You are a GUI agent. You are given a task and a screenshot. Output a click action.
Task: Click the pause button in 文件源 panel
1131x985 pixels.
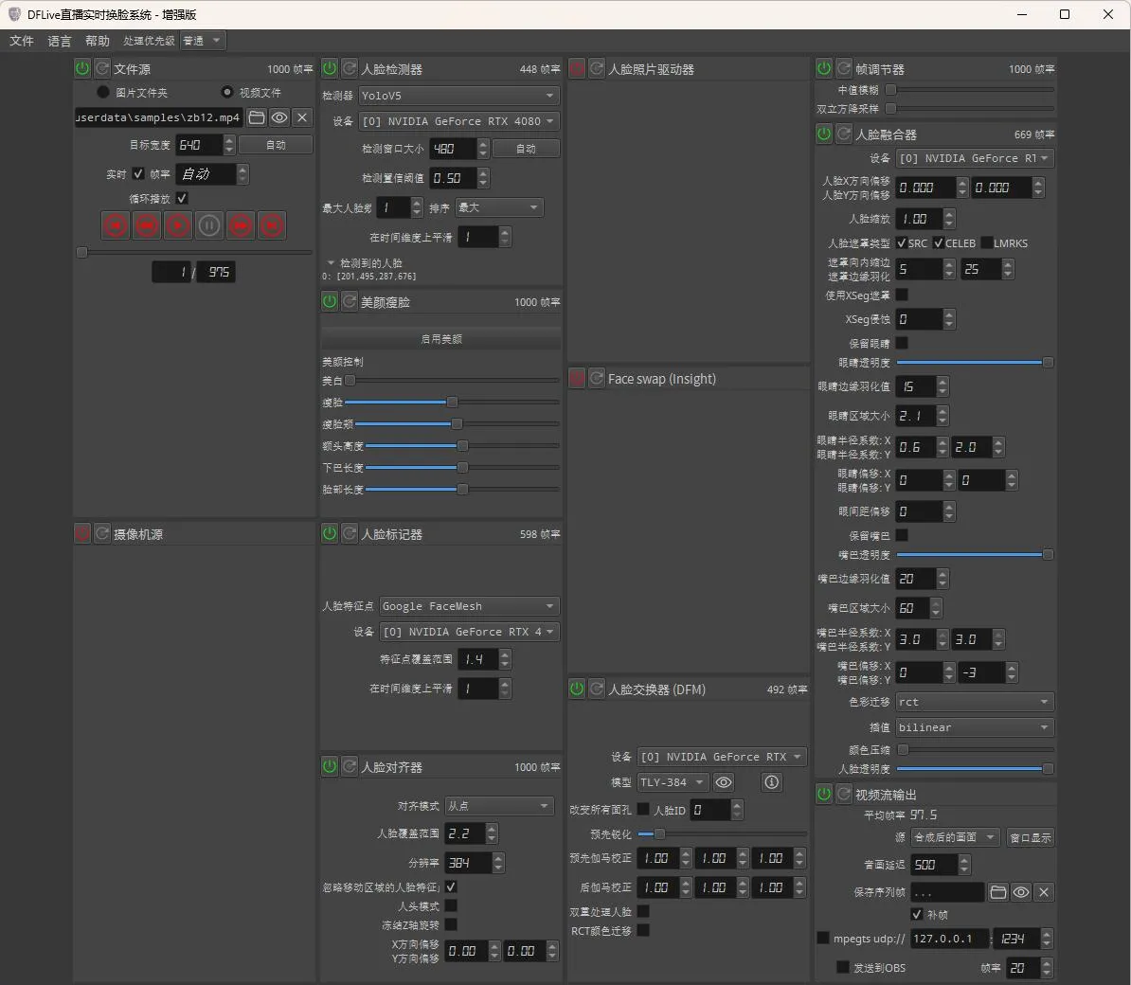(208, 225)
